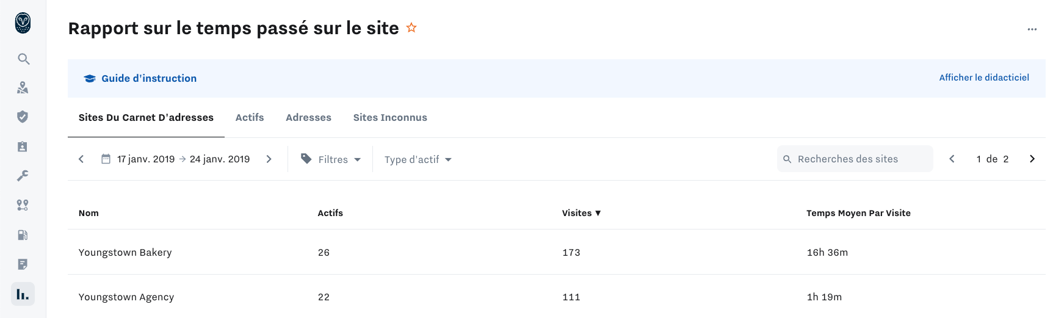
Task: Open the safety shield sidebar icon
Action: [23, 117]
